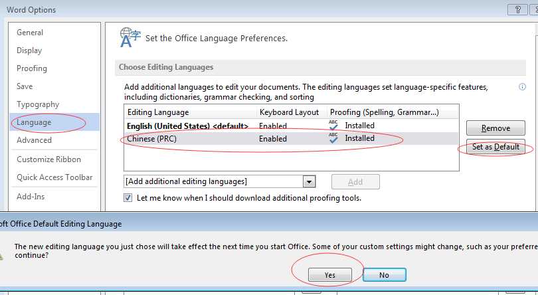Click the Enabled status for English
This screenshot has height=295, width=538.
(273, 126)
